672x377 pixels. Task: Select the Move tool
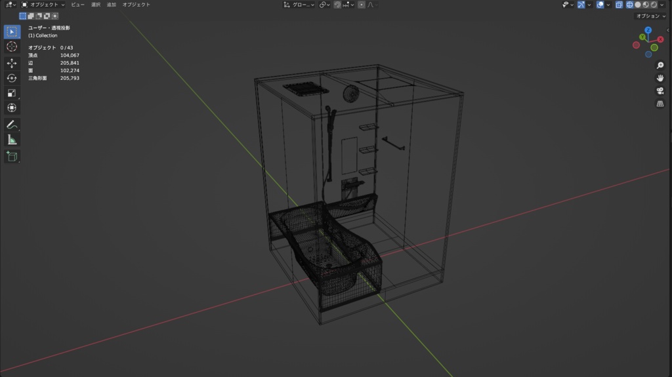click(12, 64)
